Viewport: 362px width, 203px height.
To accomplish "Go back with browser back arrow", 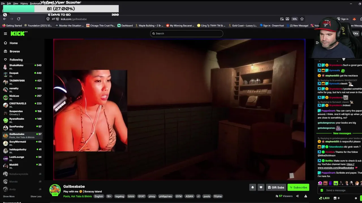I will (x=5, y=19).
